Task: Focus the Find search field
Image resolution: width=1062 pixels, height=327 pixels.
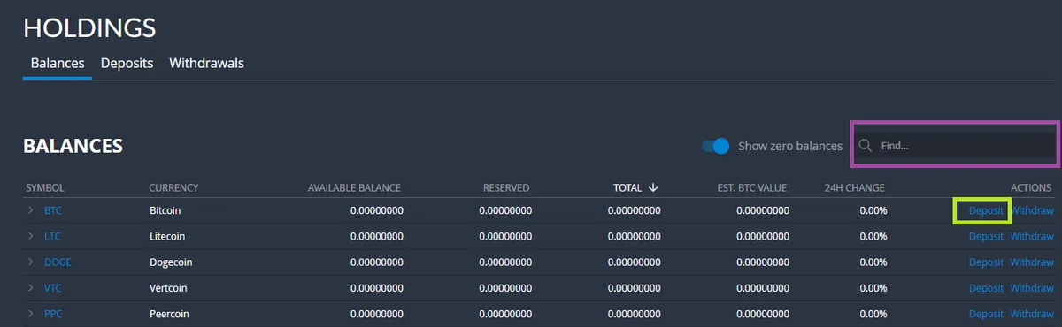Action: point(955,145)
